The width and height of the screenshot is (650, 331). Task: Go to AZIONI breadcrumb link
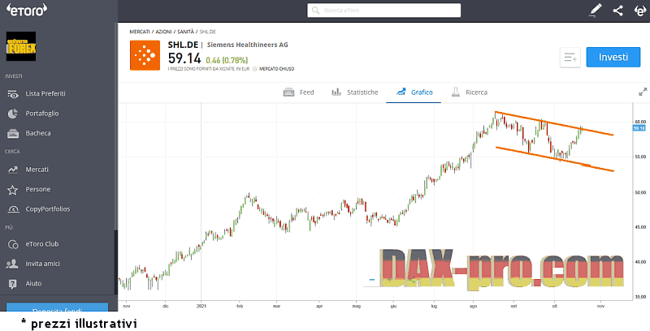163,32
